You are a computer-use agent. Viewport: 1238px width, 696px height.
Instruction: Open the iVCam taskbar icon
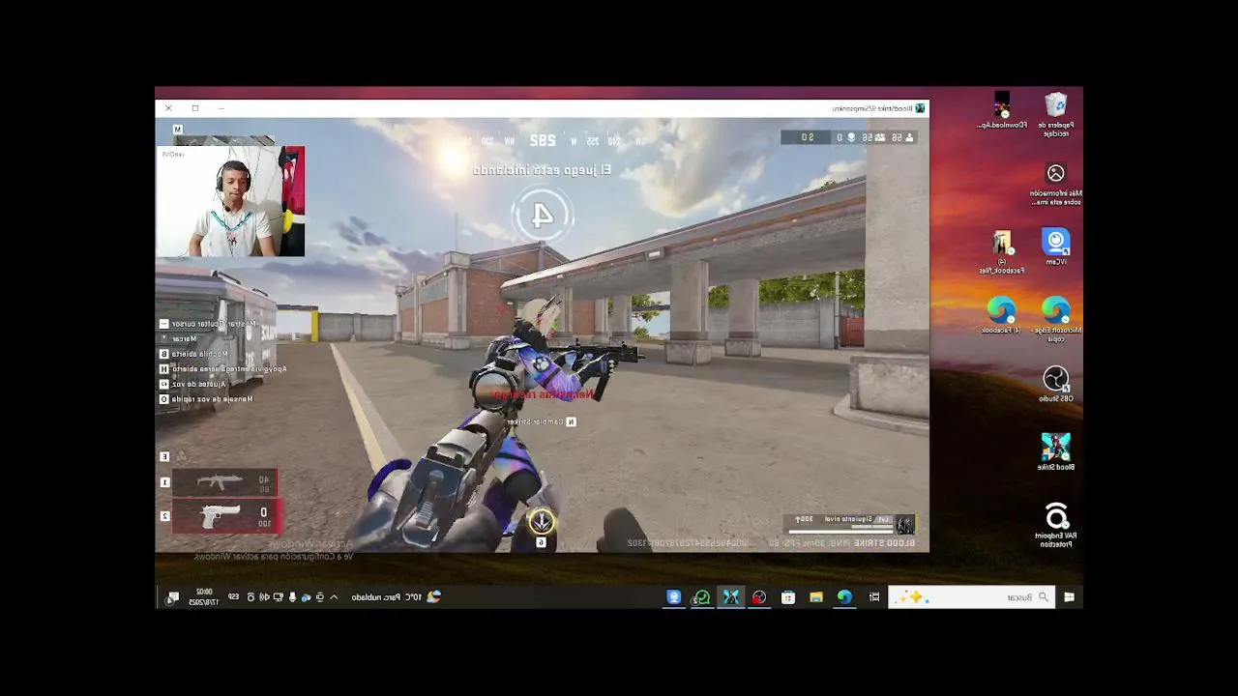pos(674,597)
